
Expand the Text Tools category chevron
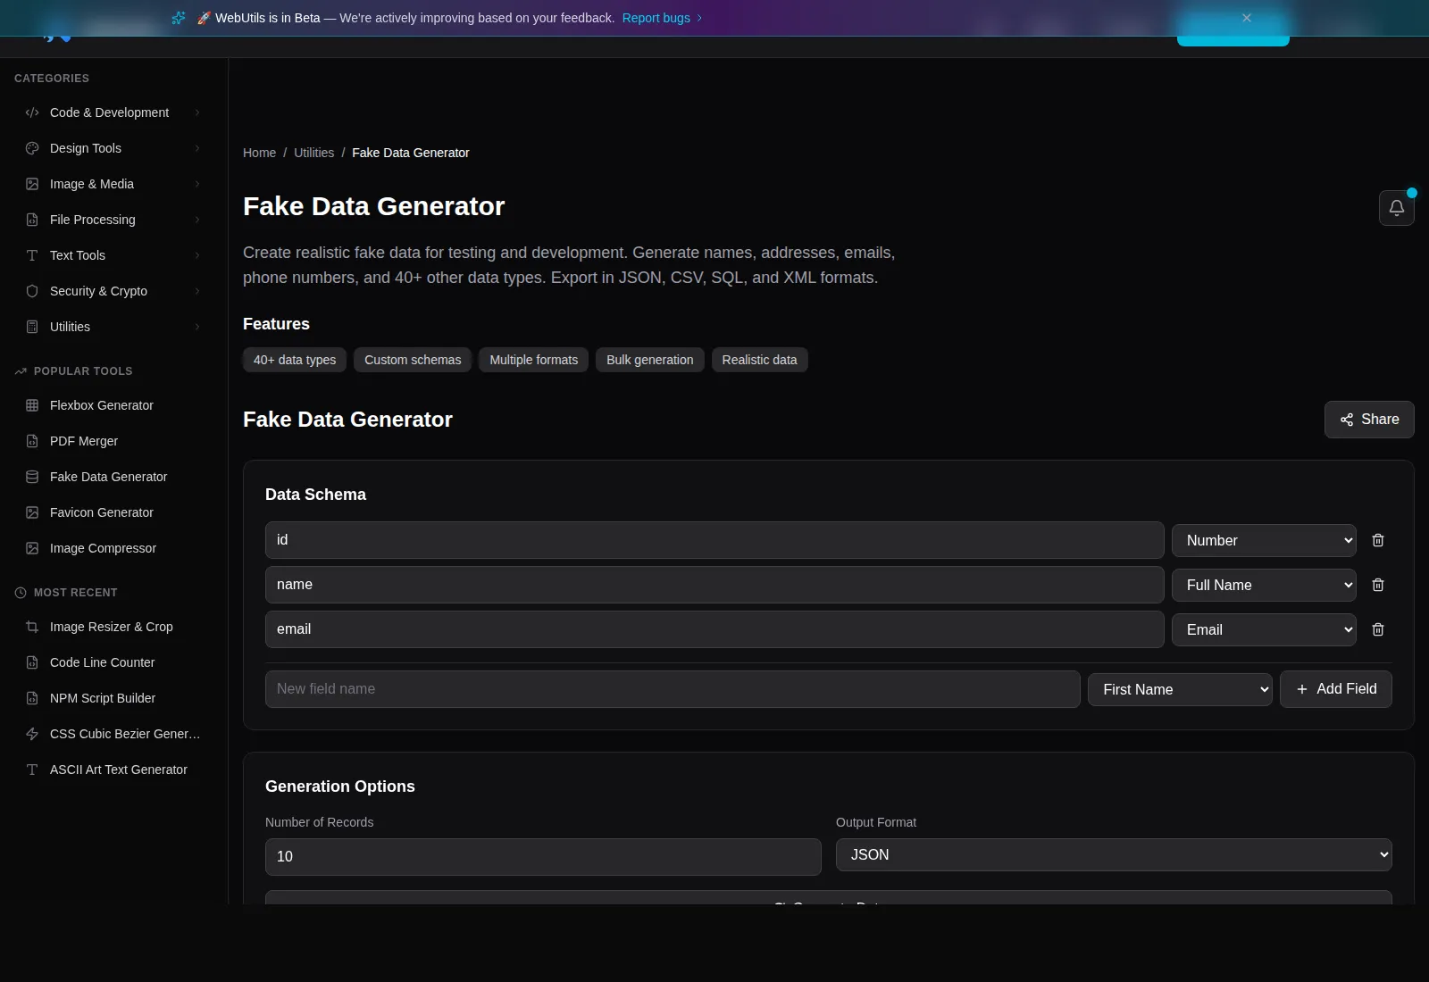pos(197,255)
